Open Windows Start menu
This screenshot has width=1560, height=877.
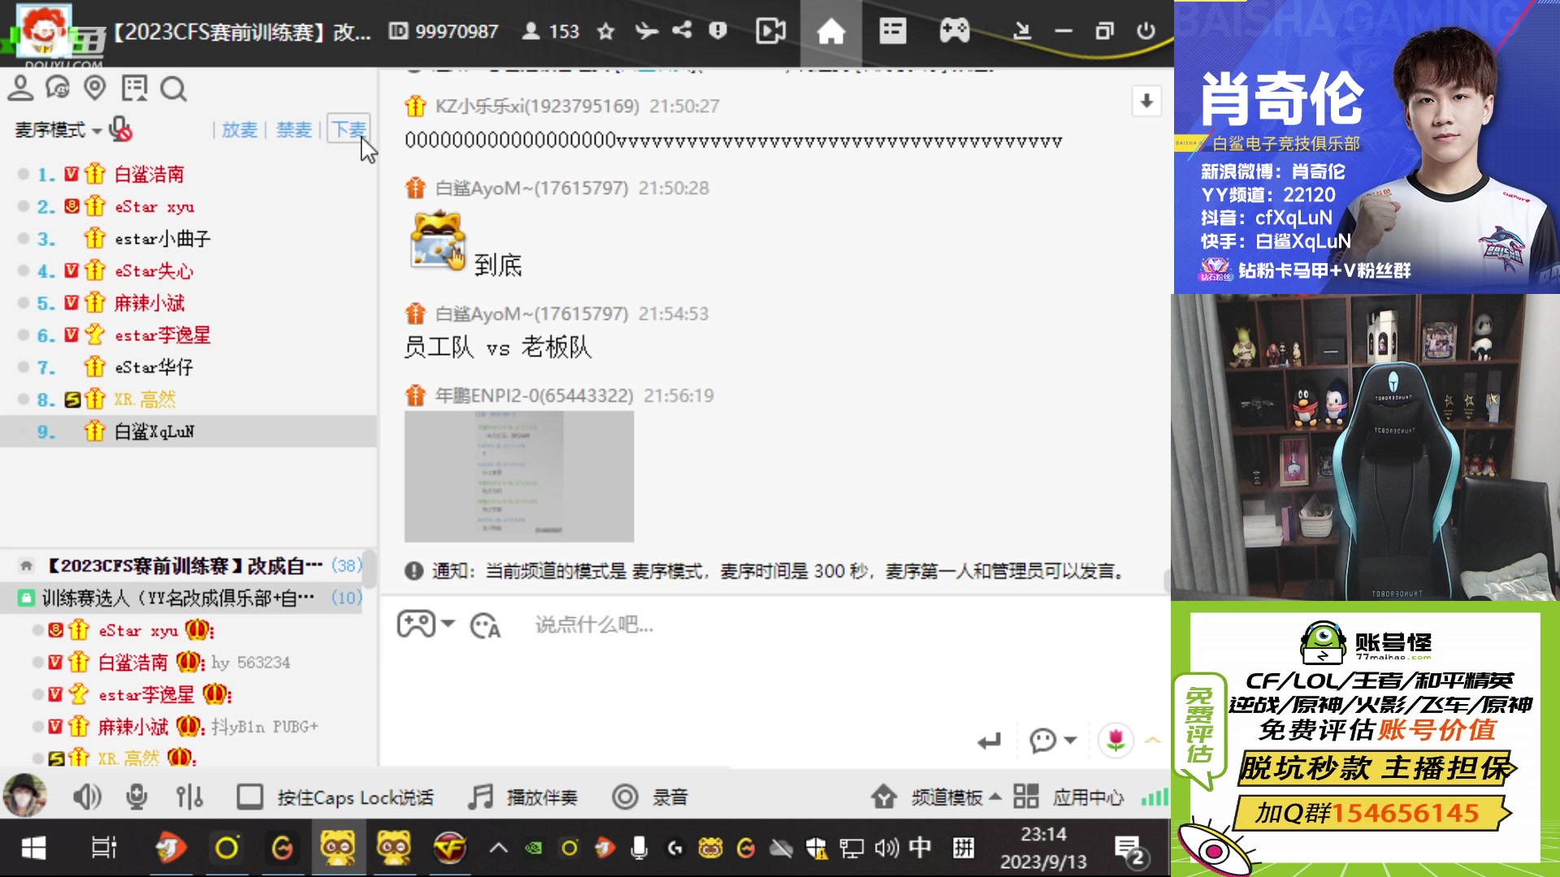click(x=33, y=849)
